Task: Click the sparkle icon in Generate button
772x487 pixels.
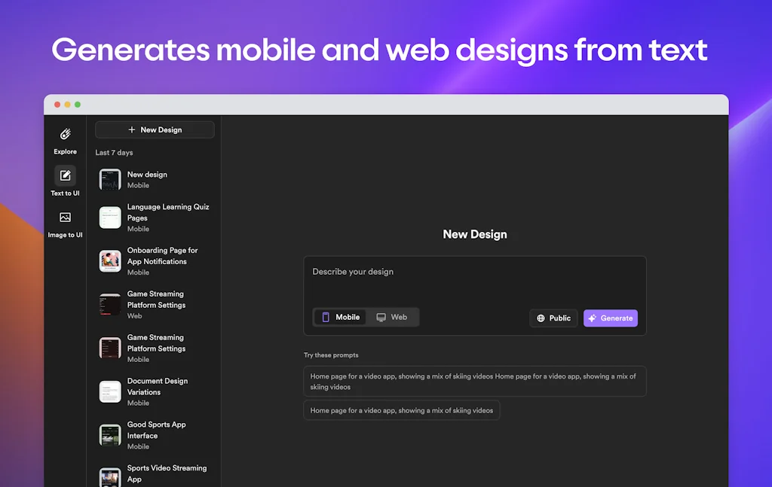Action: tap(593, 318)
